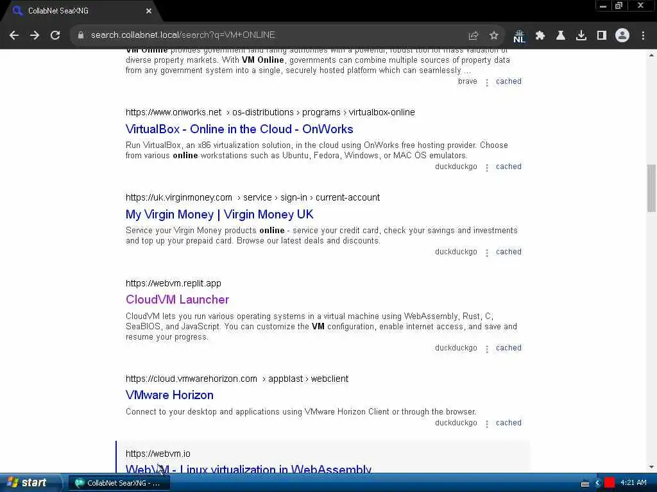Open options dots for CloudVM result
Viewport: 657px width, 492px height.
tap(487, 349)
